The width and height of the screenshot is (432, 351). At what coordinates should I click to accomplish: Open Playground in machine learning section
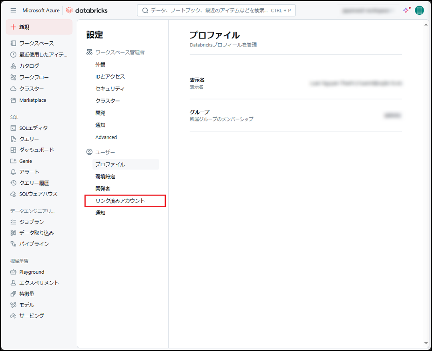coord(32,272)
